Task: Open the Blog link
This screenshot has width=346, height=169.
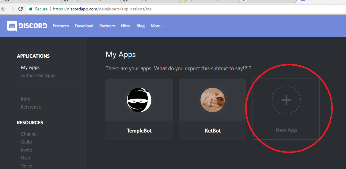Action: [x=141, y=26]
